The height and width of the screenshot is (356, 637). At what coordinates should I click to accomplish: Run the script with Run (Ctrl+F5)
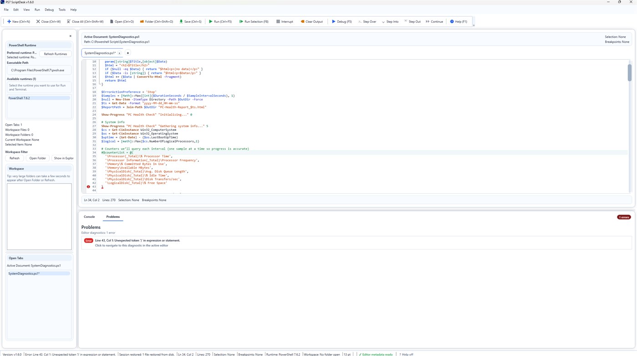click(x=220, y=21)
